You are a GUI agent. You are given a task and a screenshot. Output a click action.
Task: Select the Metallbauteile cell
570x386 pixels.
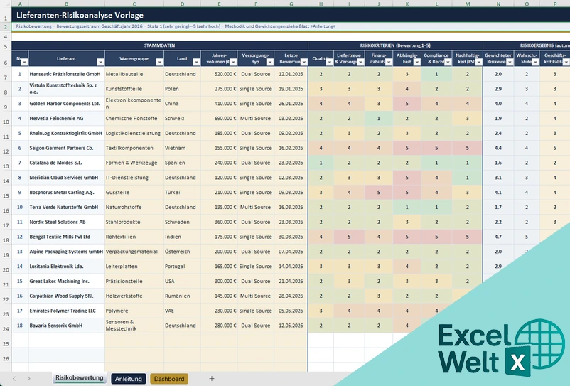[134, 74]
